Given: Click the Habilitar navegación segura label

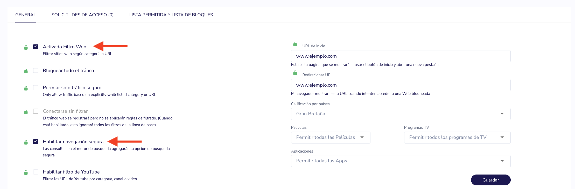Looking at the screenshot, I should tap(73, 142).
